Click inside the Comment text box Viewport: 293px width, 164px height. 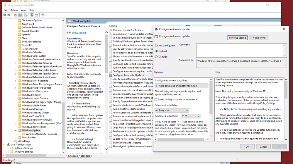[x=240, y=51]
